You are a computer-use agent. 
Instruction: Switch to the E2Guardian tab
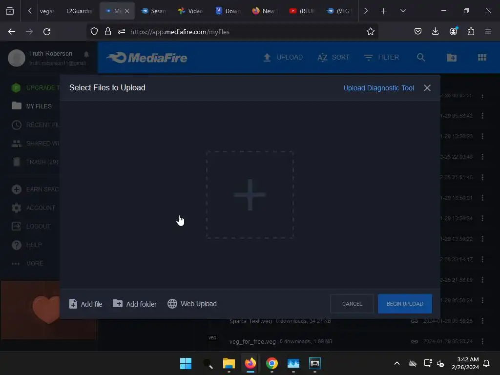(x=79, y=11)
